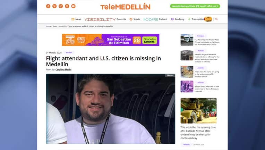Open the Academy menu item
Viewport: 265px width, 150px height.
point(178,19)
